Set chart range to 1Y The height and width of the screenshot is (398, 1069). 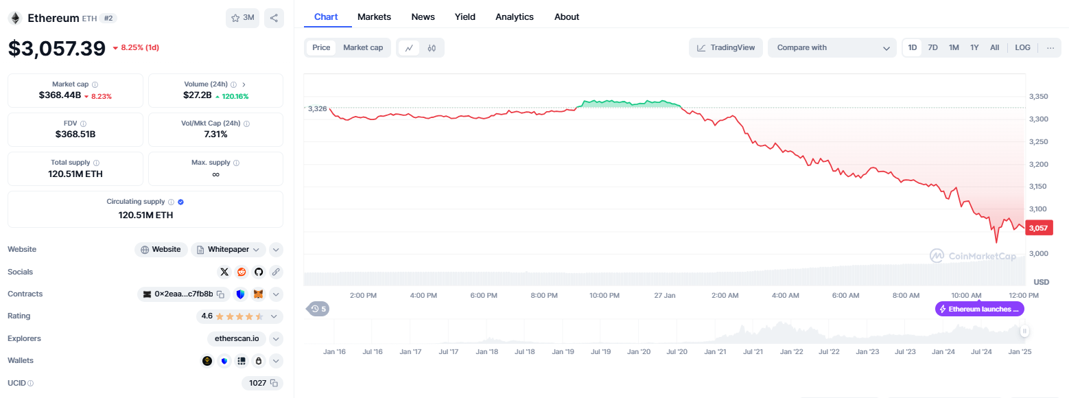974,47
